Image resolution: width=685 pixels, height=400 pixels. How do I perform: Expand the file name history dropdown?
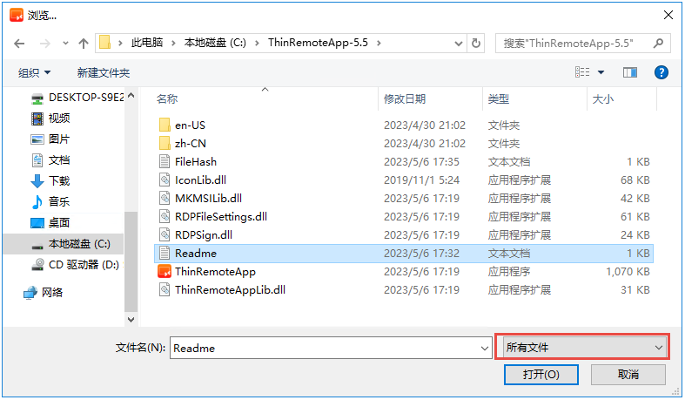485,348
